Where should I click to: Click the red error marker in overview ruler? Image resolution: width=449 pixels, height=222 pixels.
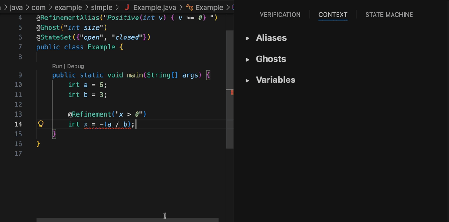pos(232,92)
